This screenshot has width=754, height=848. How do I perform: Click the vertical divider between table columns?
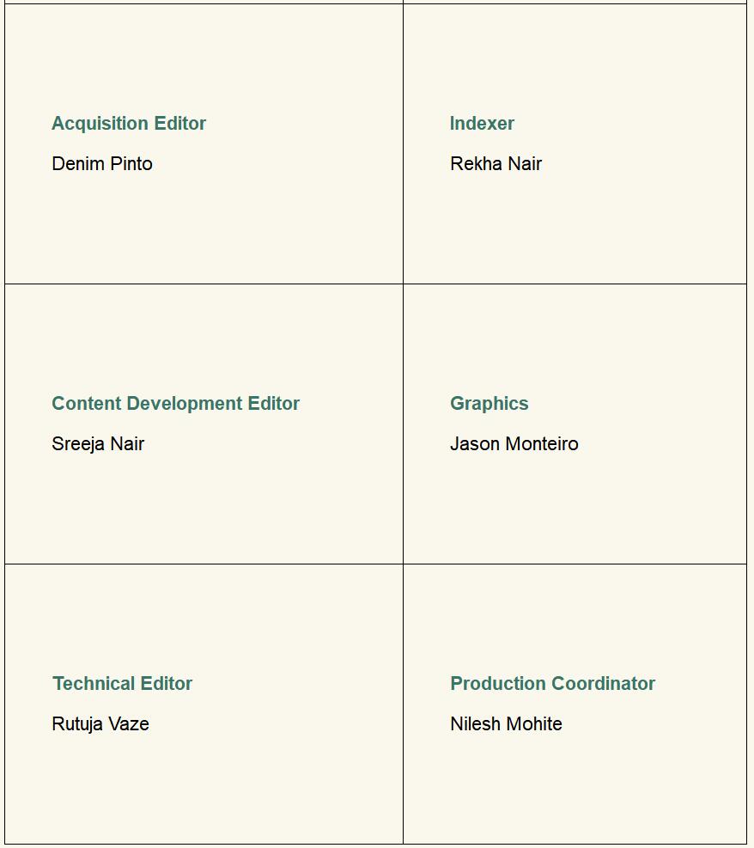click(403, 430)
